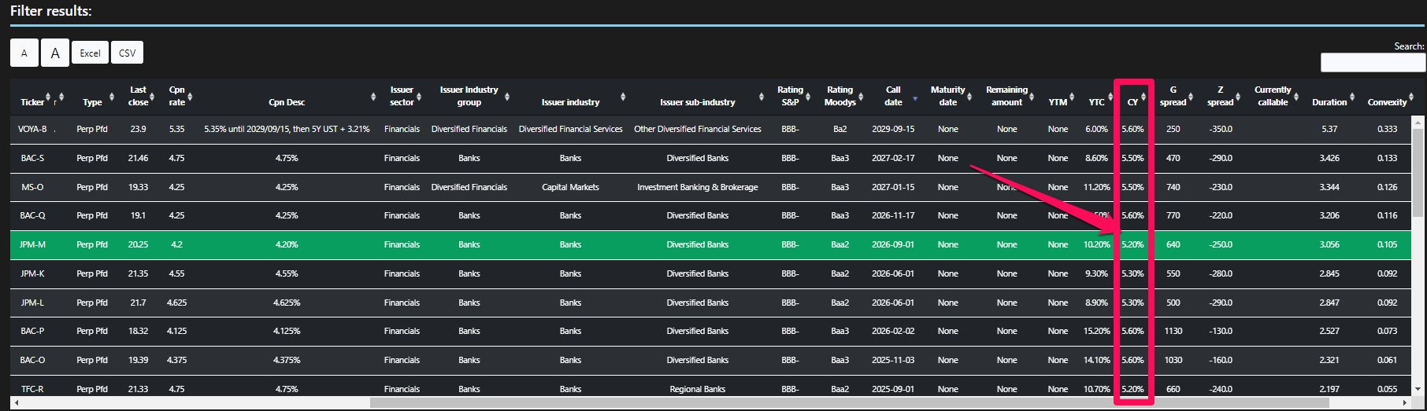The width and height of the screenshot is (1427, 411).
Task: Click Investment Banking & Brokerage sub-industry cell
Action: pos(697,187)
